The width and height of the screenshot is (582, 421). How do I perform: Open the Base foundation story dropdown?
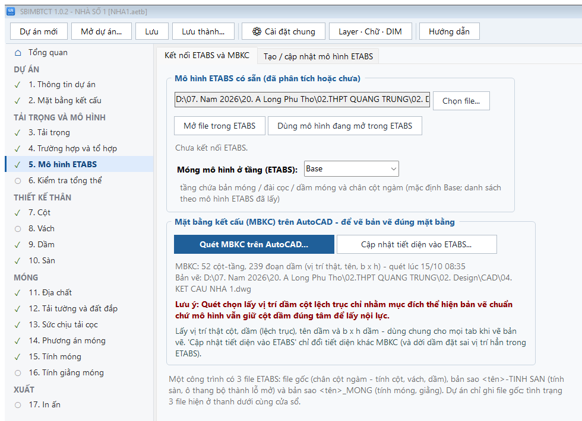351,168
